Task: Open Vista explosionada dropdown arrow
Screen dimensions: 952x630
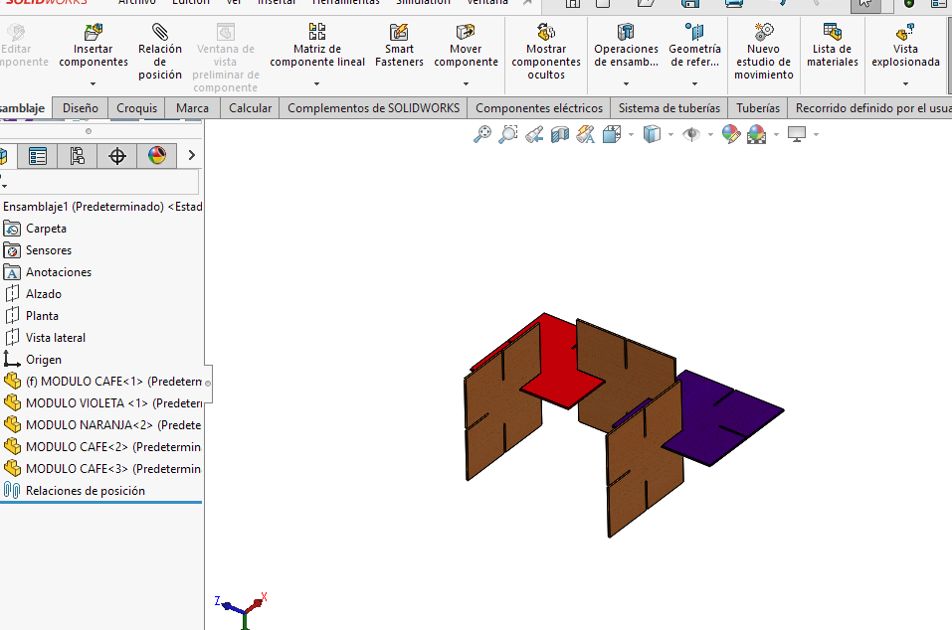Action: (905, 83)
